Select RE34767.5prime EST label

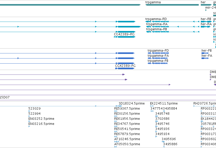(127, 124)
